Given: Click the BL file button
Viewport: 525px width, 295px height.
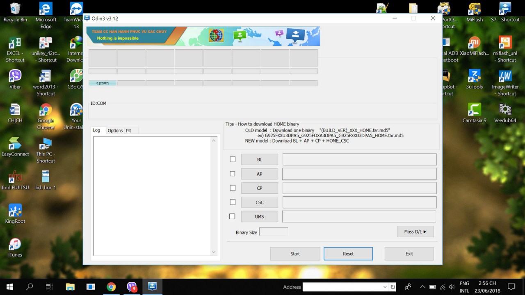Looking at the screenshot, I should (259, 159).
